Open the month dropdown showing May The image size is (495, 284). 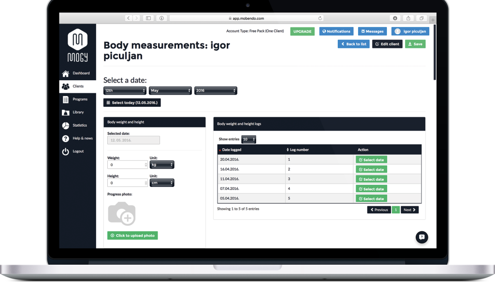point(170,90)
